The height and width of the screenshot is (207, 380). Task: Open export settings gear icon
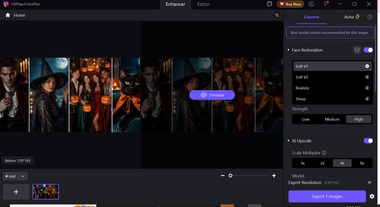372,196
